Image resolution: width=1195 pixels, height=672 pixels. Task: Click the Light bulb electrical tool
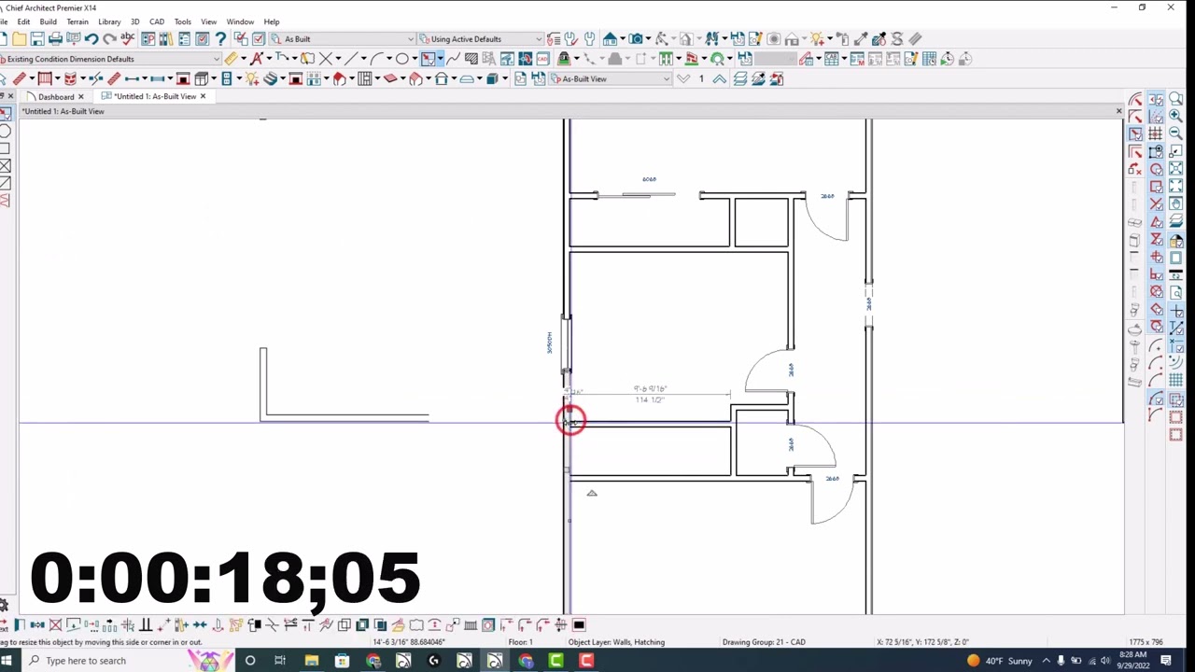(252, 78)
